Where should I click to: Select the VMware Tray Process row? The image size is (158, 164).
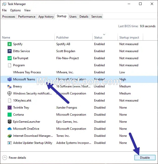point(79,72)
